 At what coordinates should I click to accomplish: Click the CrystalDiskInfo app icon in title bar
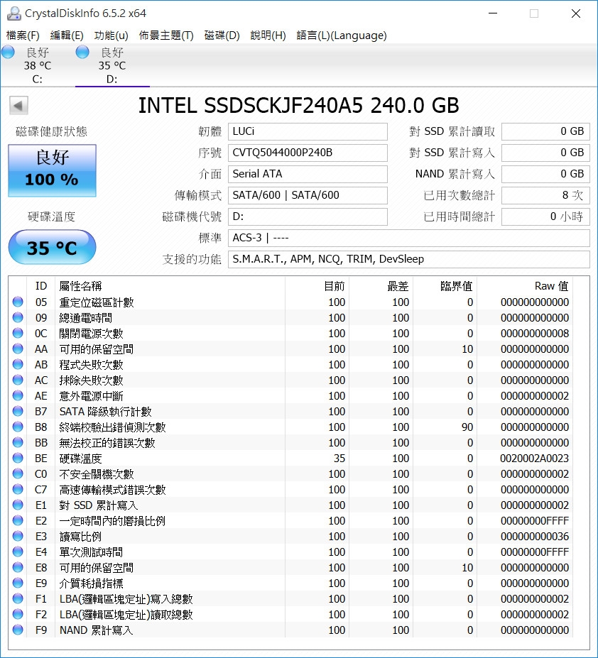[14, 13]
